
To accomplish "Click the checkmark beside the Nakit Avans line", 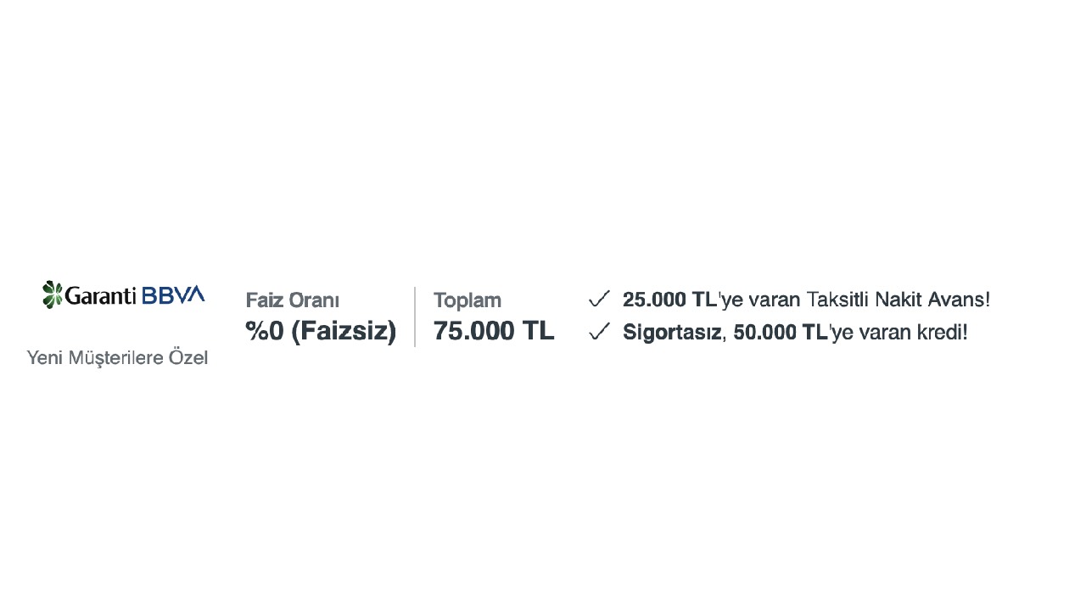I will coord(599,299).
